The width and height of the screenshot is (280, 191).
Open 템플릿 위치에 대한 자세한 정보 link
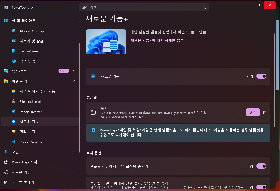tap(123, 117)
